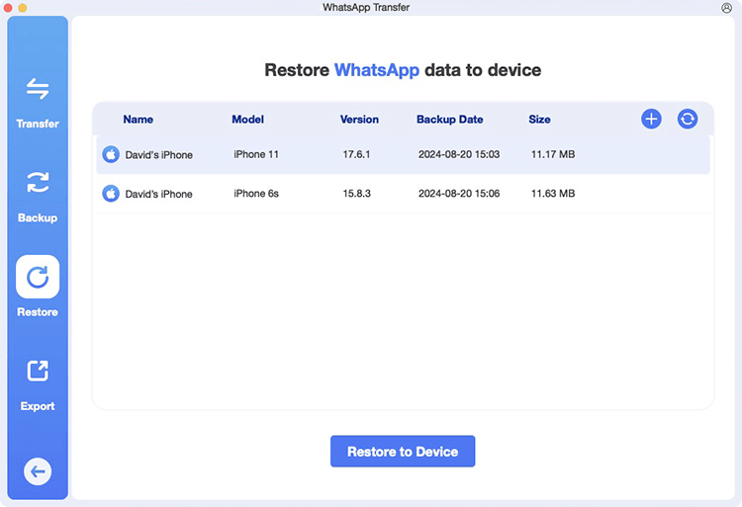The height and width of the screenshot is (507, 742).
Task: Sort by the Version column header
Action: coord(359,119)
